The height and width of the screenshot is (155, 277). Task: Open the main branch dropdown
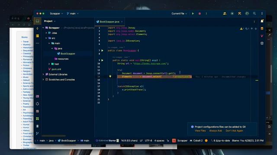pos(73,13)
